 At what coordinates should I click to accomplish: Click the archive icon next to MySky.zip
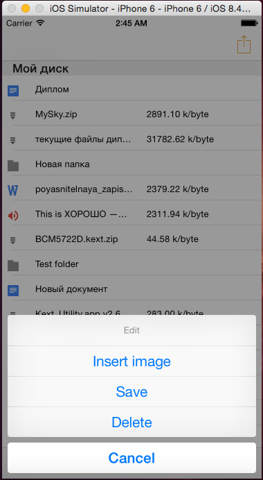click(13, 115)
